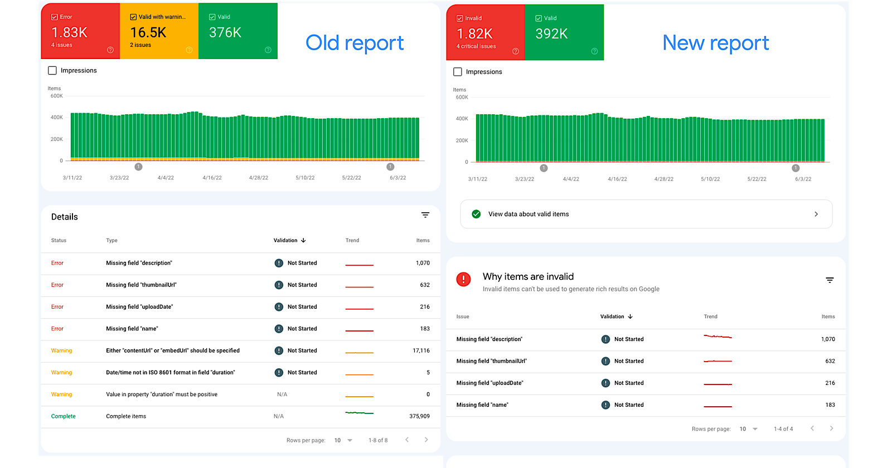Click filter icon beside Why items are invalid
This screenshot has height=468, width=892.
[830, 280]
